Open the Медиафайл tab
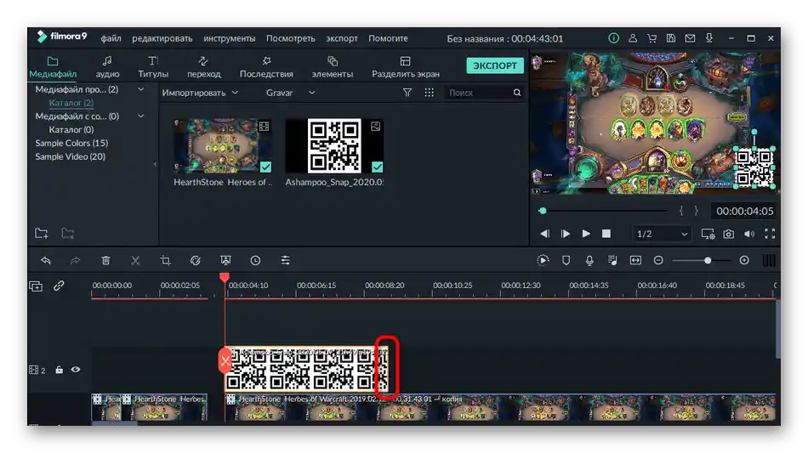The image size is (808, 453). (x=53, y=67)
